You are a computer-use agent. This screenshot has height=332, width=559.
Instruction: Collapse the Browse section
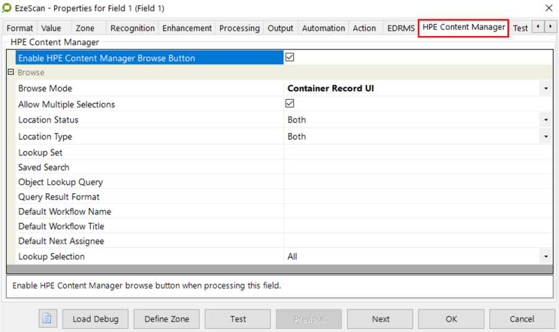click(x=11, y=73)
